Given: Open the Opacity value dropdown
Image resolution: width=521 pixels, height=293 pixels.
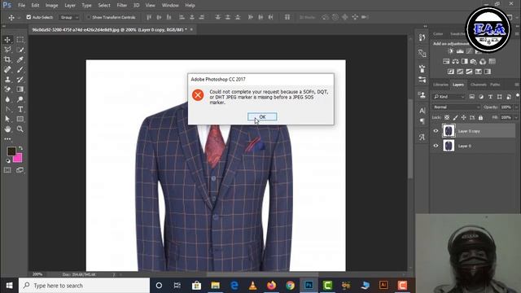Looking at the screenshot, I should coord(516,107).
